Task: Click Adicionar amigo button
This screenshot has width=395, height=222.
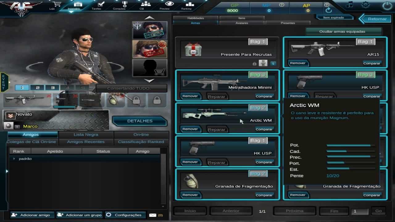Action: (32, 215)
